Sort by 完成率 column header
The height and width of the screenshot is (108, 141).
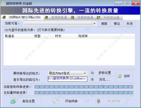click(87, 36)
